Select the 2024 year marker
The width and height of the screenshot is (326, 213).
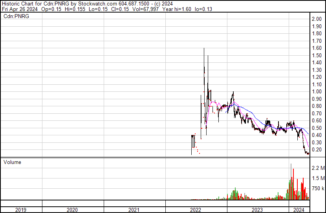(299, 209)
